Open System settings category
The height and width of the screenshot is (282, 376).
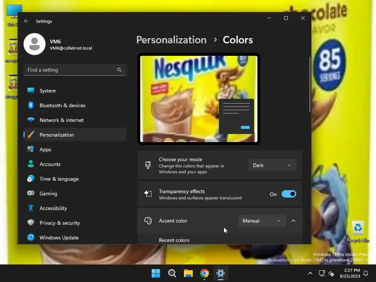(75, 91)
